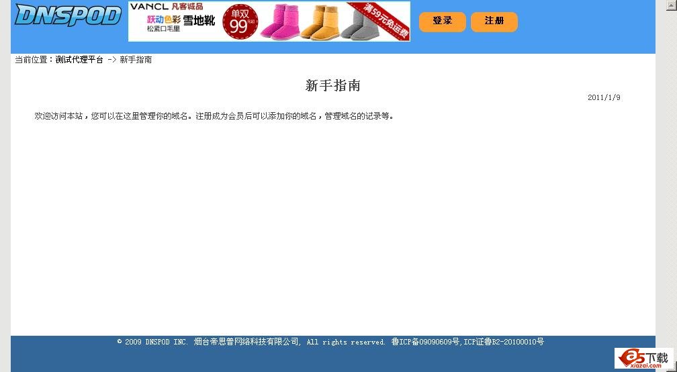Click the ICP number 鲁ICP备09090609号
This screenshot has width=677, height=372.
coord(425,342)
